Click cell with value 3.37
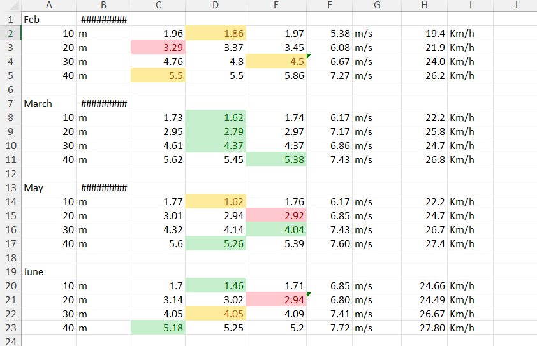 pos(216,47)
